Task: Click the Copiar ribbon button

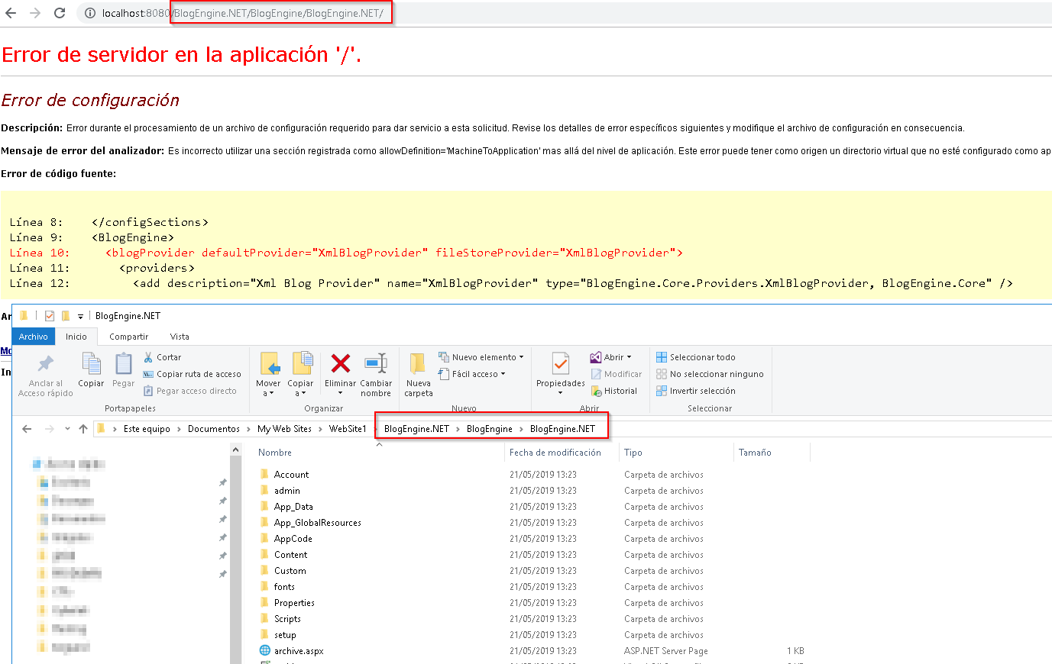Action: 91,370
